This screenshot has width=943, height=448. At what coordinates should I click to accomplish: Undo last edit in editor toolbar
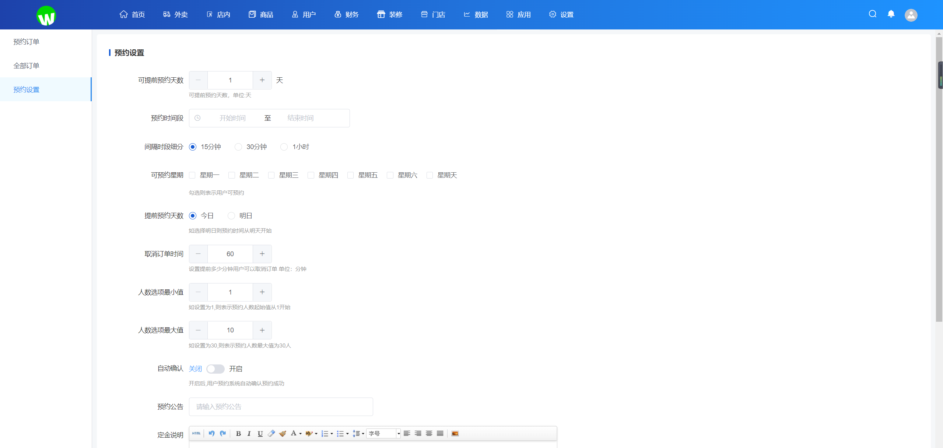pos(211,433)
